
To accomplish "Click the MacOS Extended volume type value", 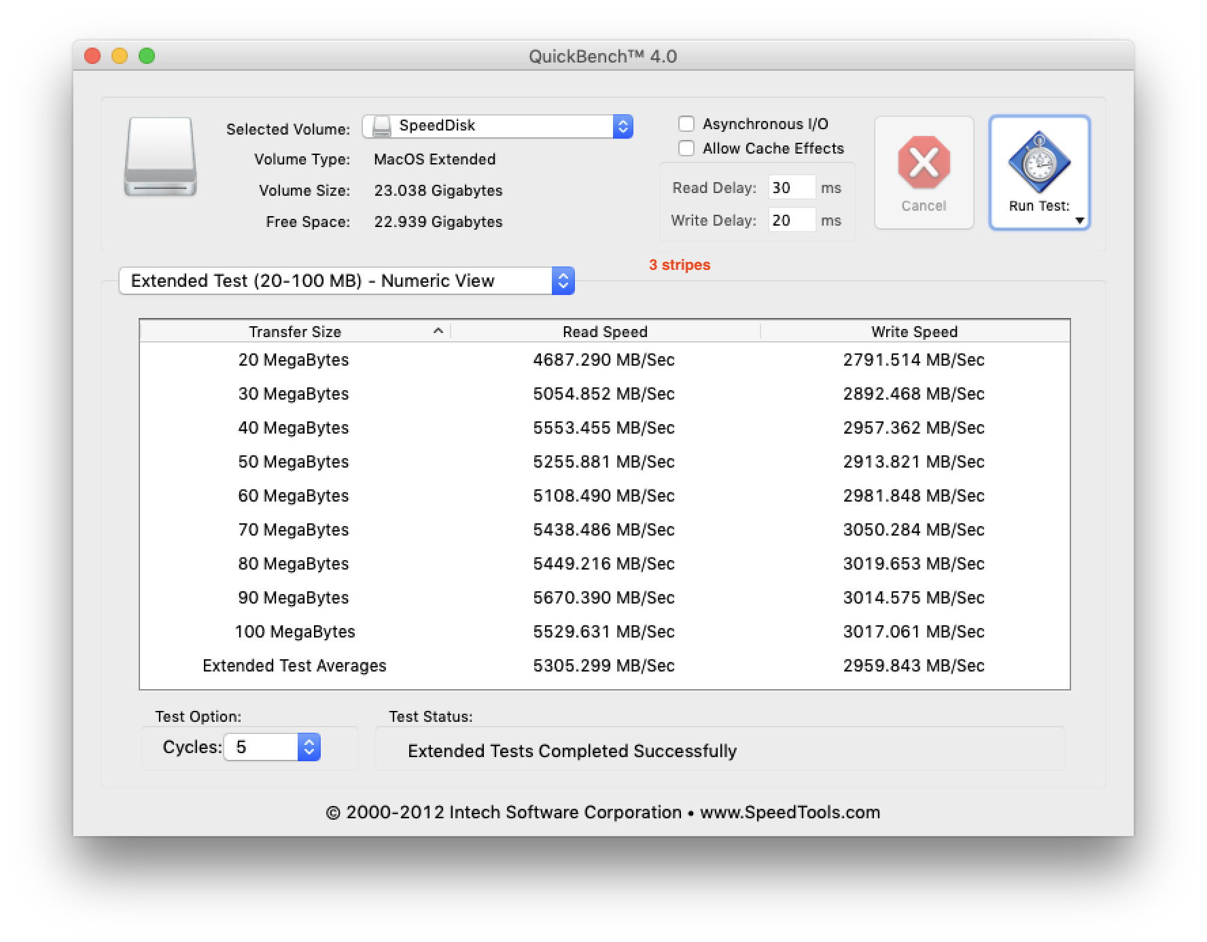I will point(435,159).
